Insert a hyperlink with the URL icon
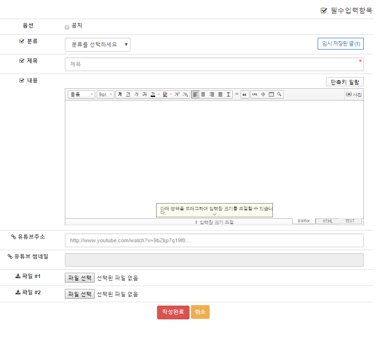The height and width of the screenshot is (337, 380). coord(255,94)
